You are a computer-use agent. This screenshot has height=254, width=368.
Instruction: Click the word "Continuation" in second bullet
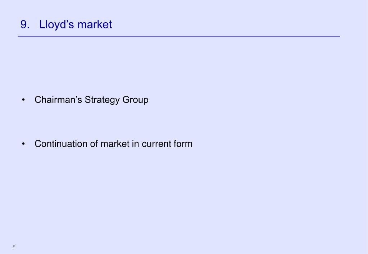coord(61,144)
